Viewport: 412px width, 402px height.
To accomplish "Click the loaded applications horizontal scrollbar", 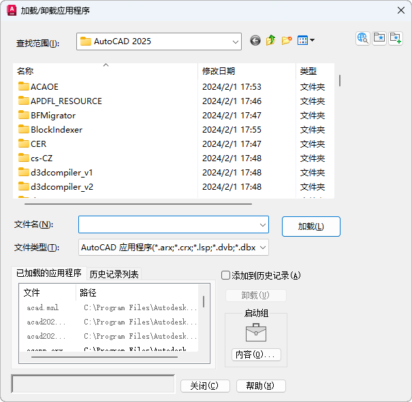I will [104, 357].
